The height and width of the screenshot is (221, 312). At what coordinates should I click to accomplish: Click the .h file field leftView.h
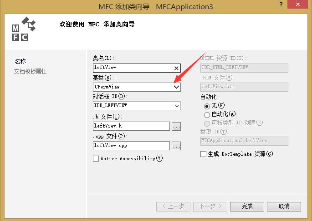131,126
